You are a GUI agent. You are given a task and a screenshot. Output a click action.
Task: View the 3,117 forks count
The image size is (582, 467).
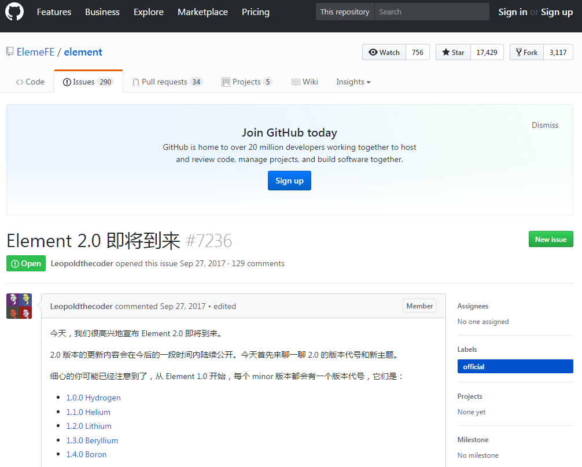(558, 52)
